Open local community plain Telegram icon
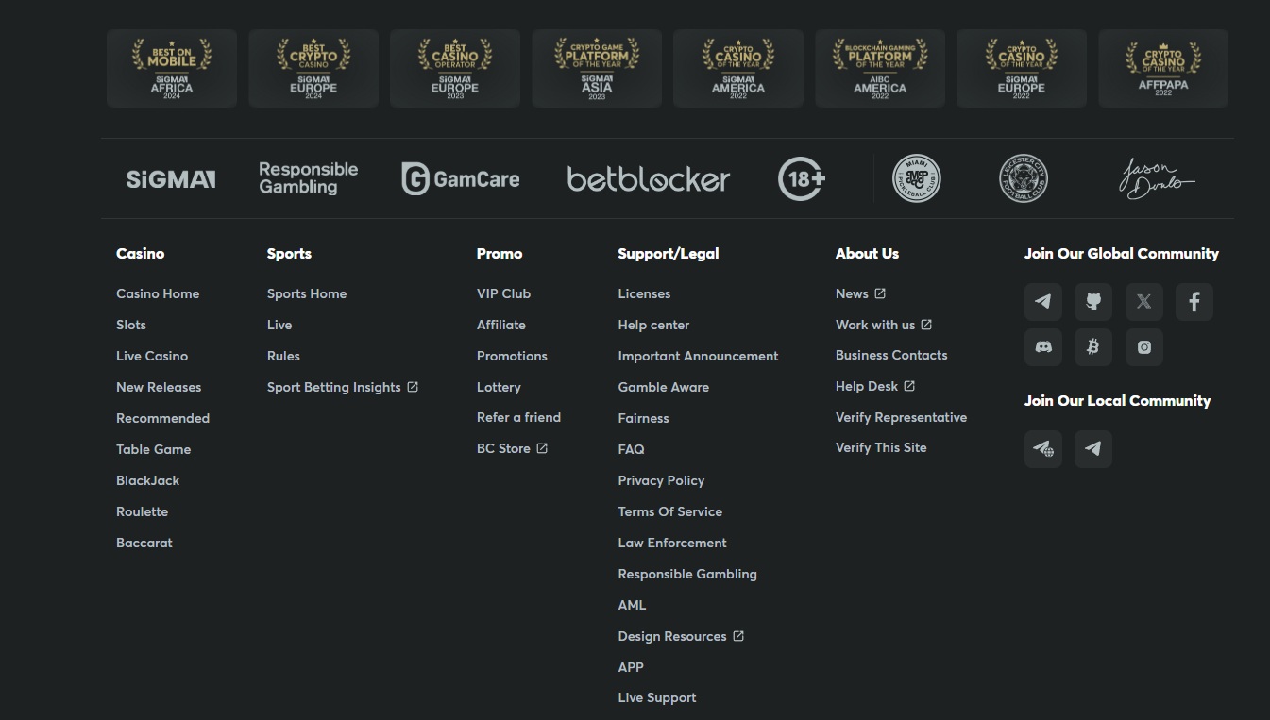The image size is (1270, 720). 1093,449
